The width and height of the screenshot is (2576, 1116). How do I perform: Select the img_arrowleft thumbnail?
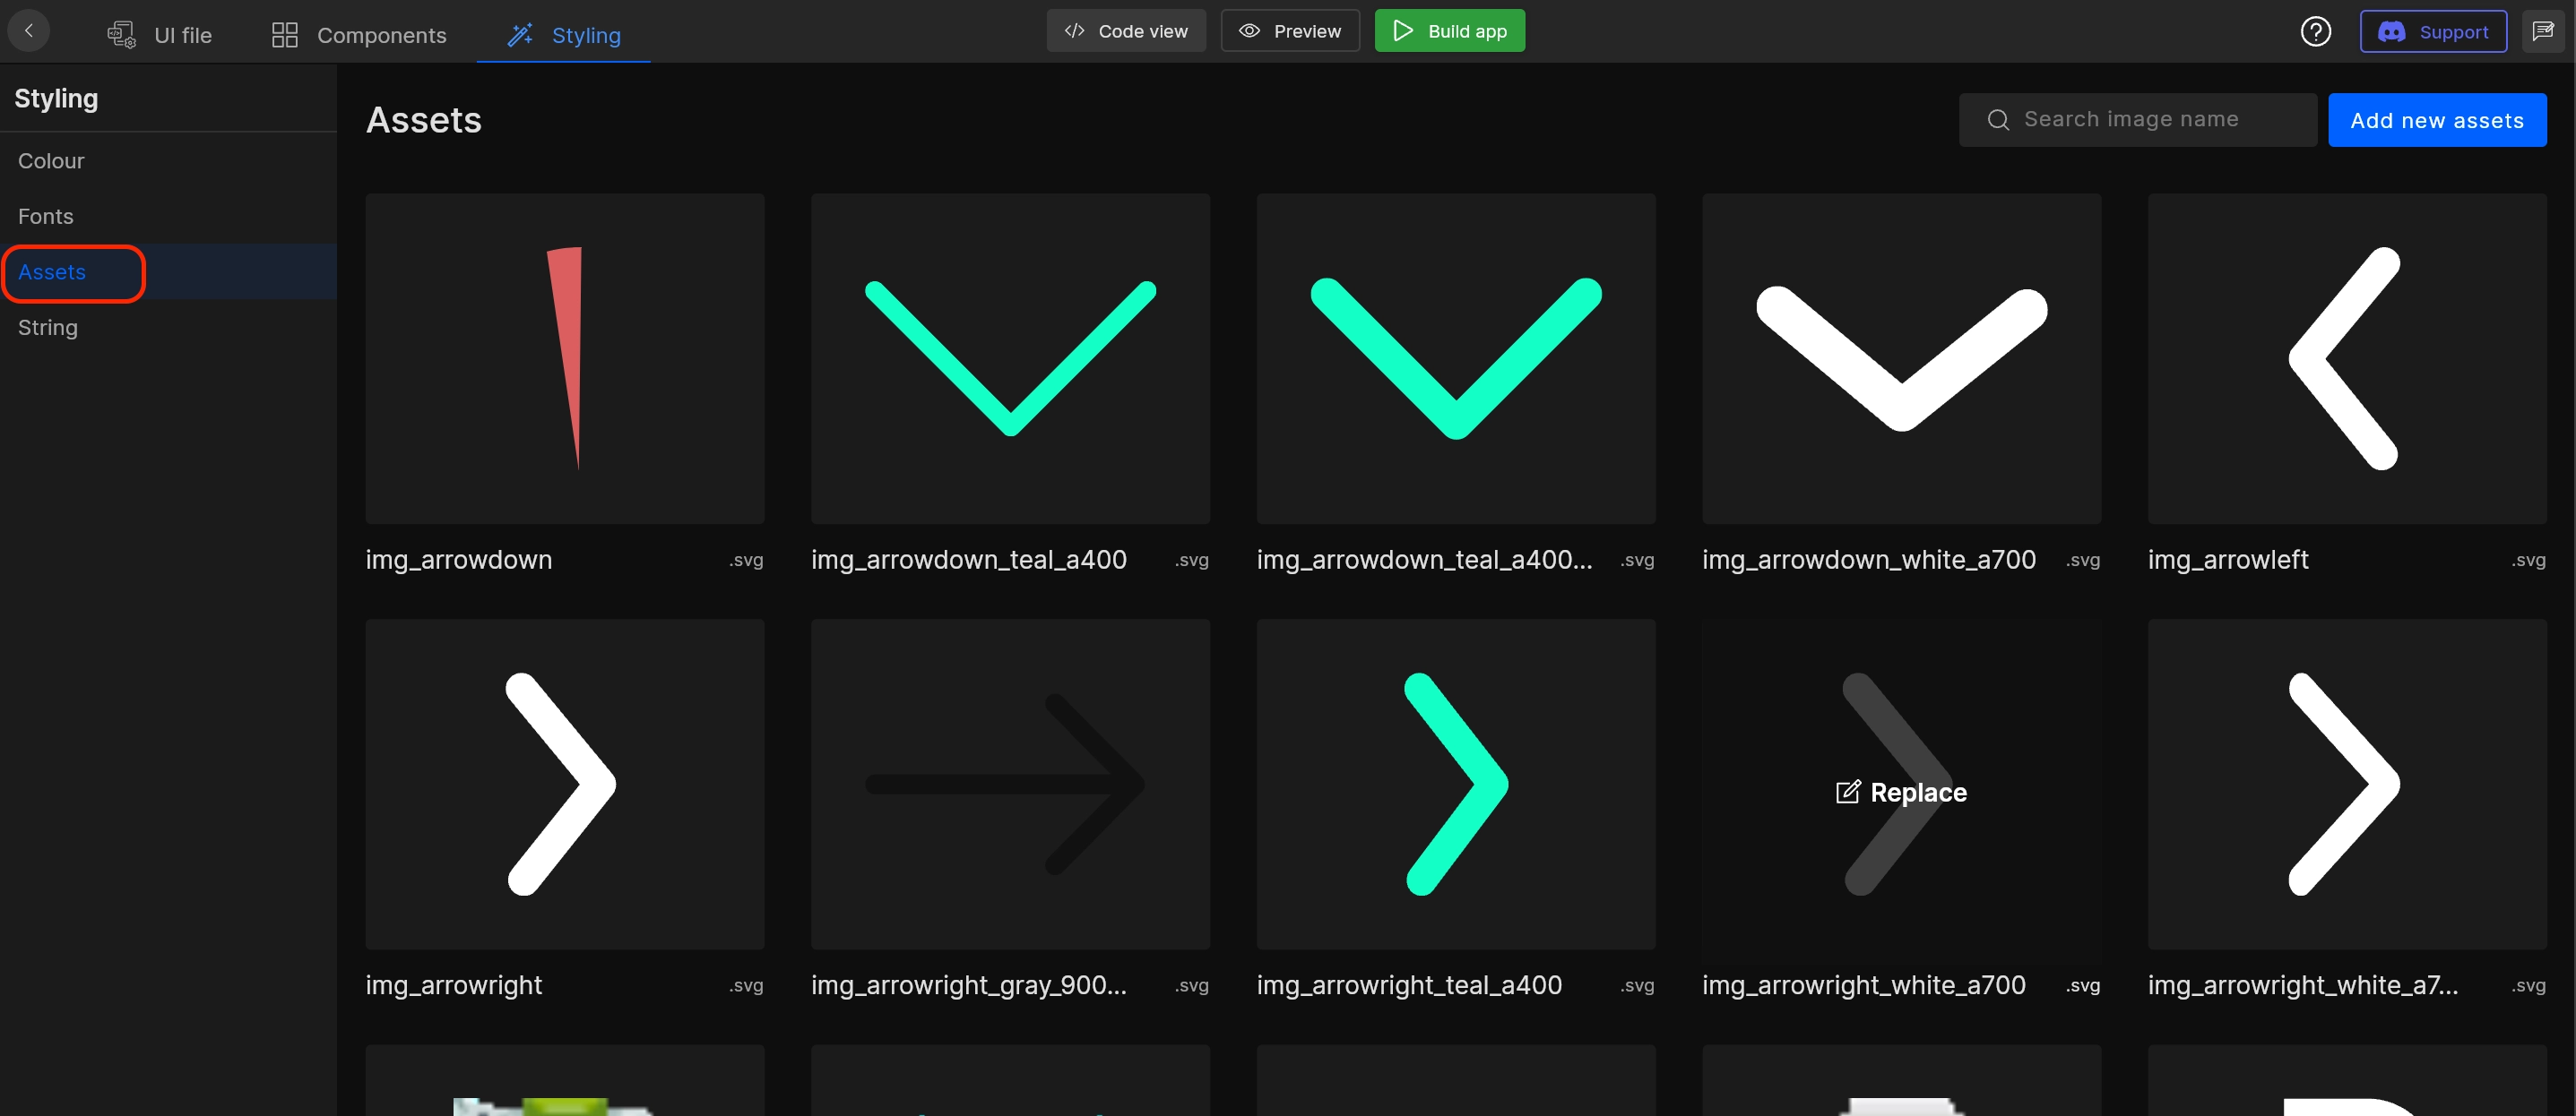[x=2346, y=358]
